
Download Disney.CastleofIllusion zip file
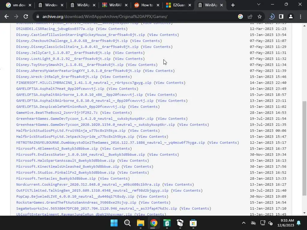(x=80, y=35)
